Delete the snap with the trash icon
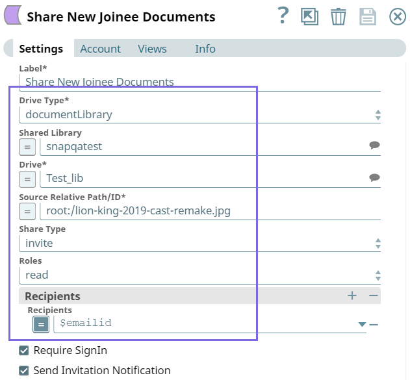The height and width of the screenshot is (380, 410). tap(339, 16)
